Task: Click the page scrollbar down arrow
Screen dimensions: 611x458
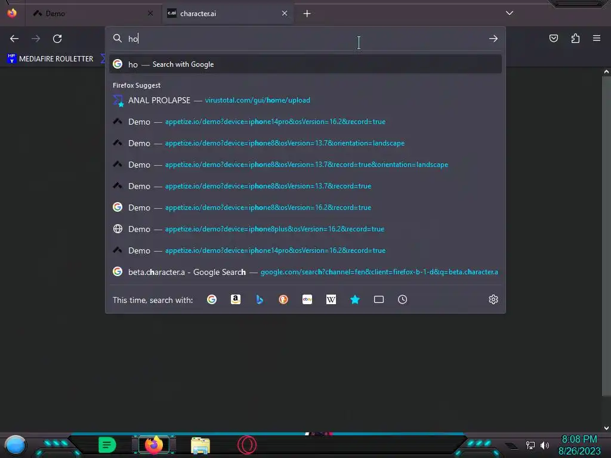Action: (x=606, y=428)
